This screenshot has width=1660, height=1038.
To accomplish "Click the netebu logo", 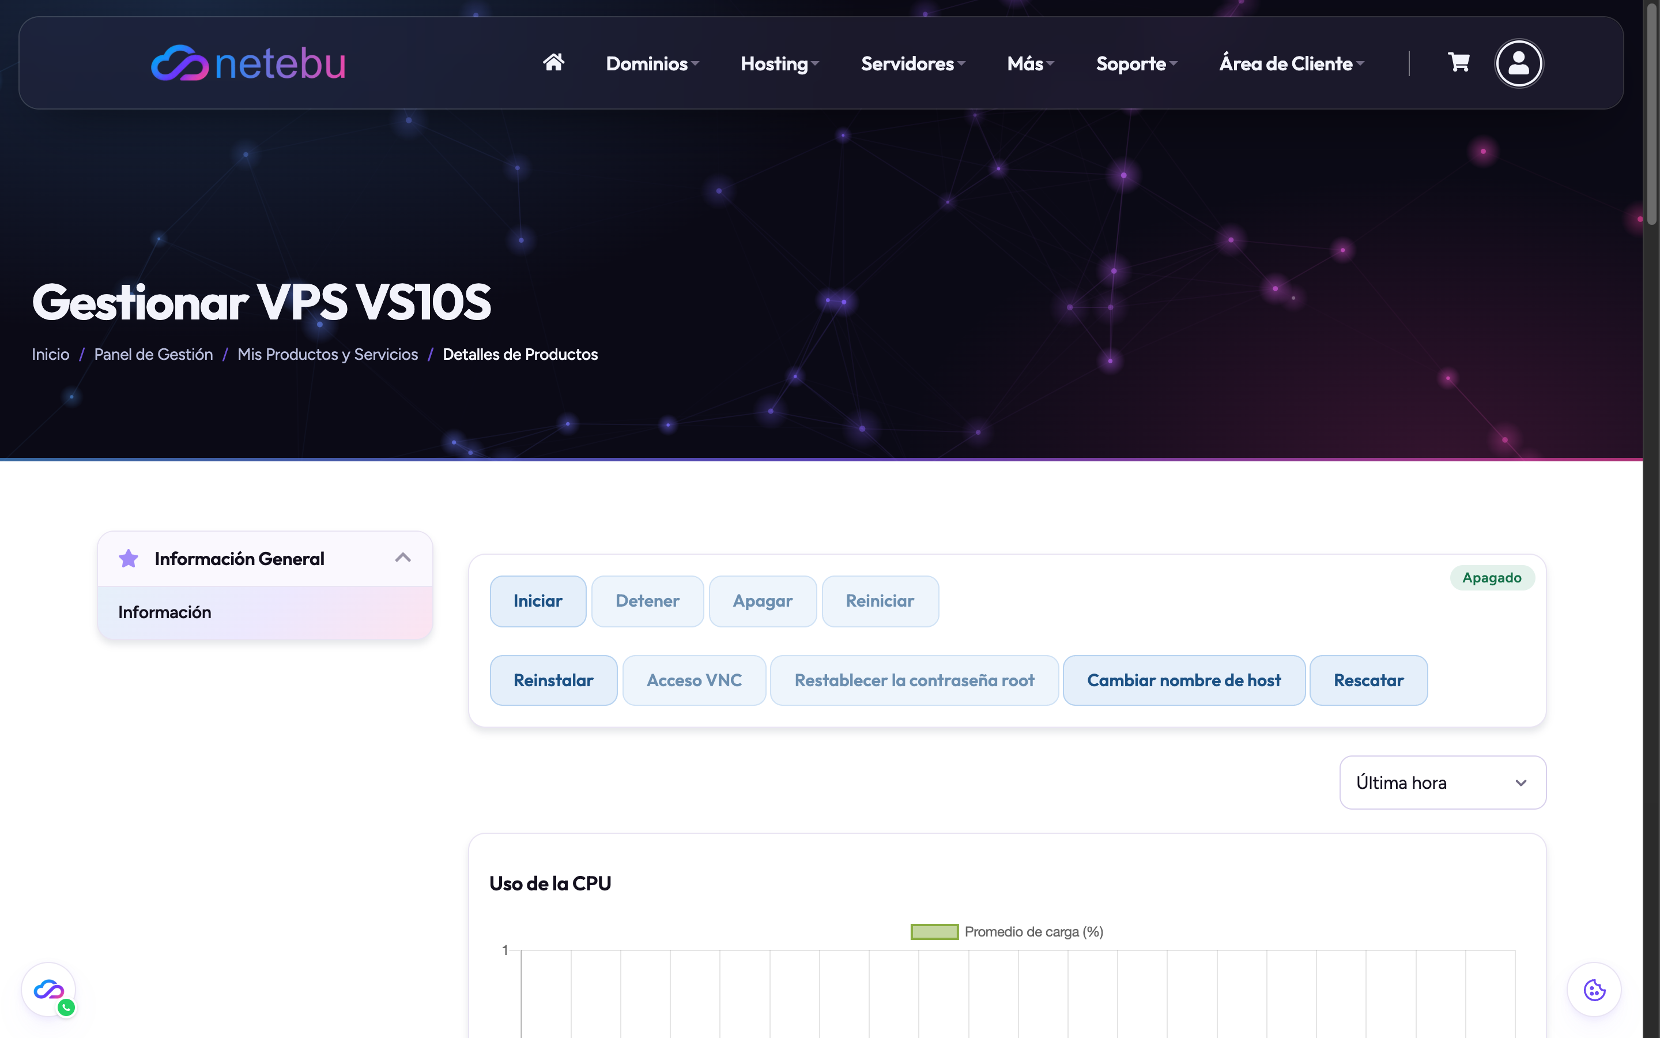I will (x=248, y=63).
